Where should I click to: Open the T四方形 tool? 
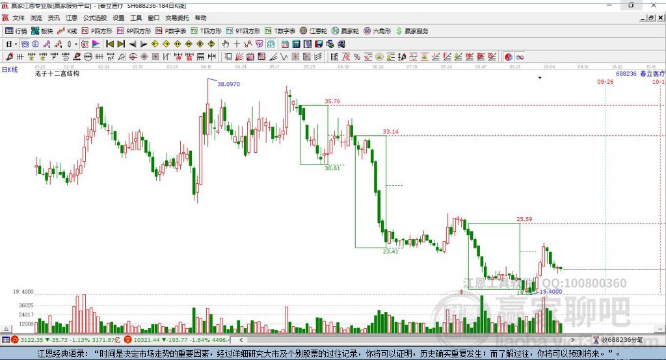(206, 31)
